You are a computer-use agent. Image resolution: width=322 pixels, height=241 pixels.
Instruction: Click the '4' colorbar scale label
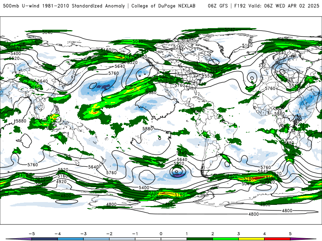[264, 234]
